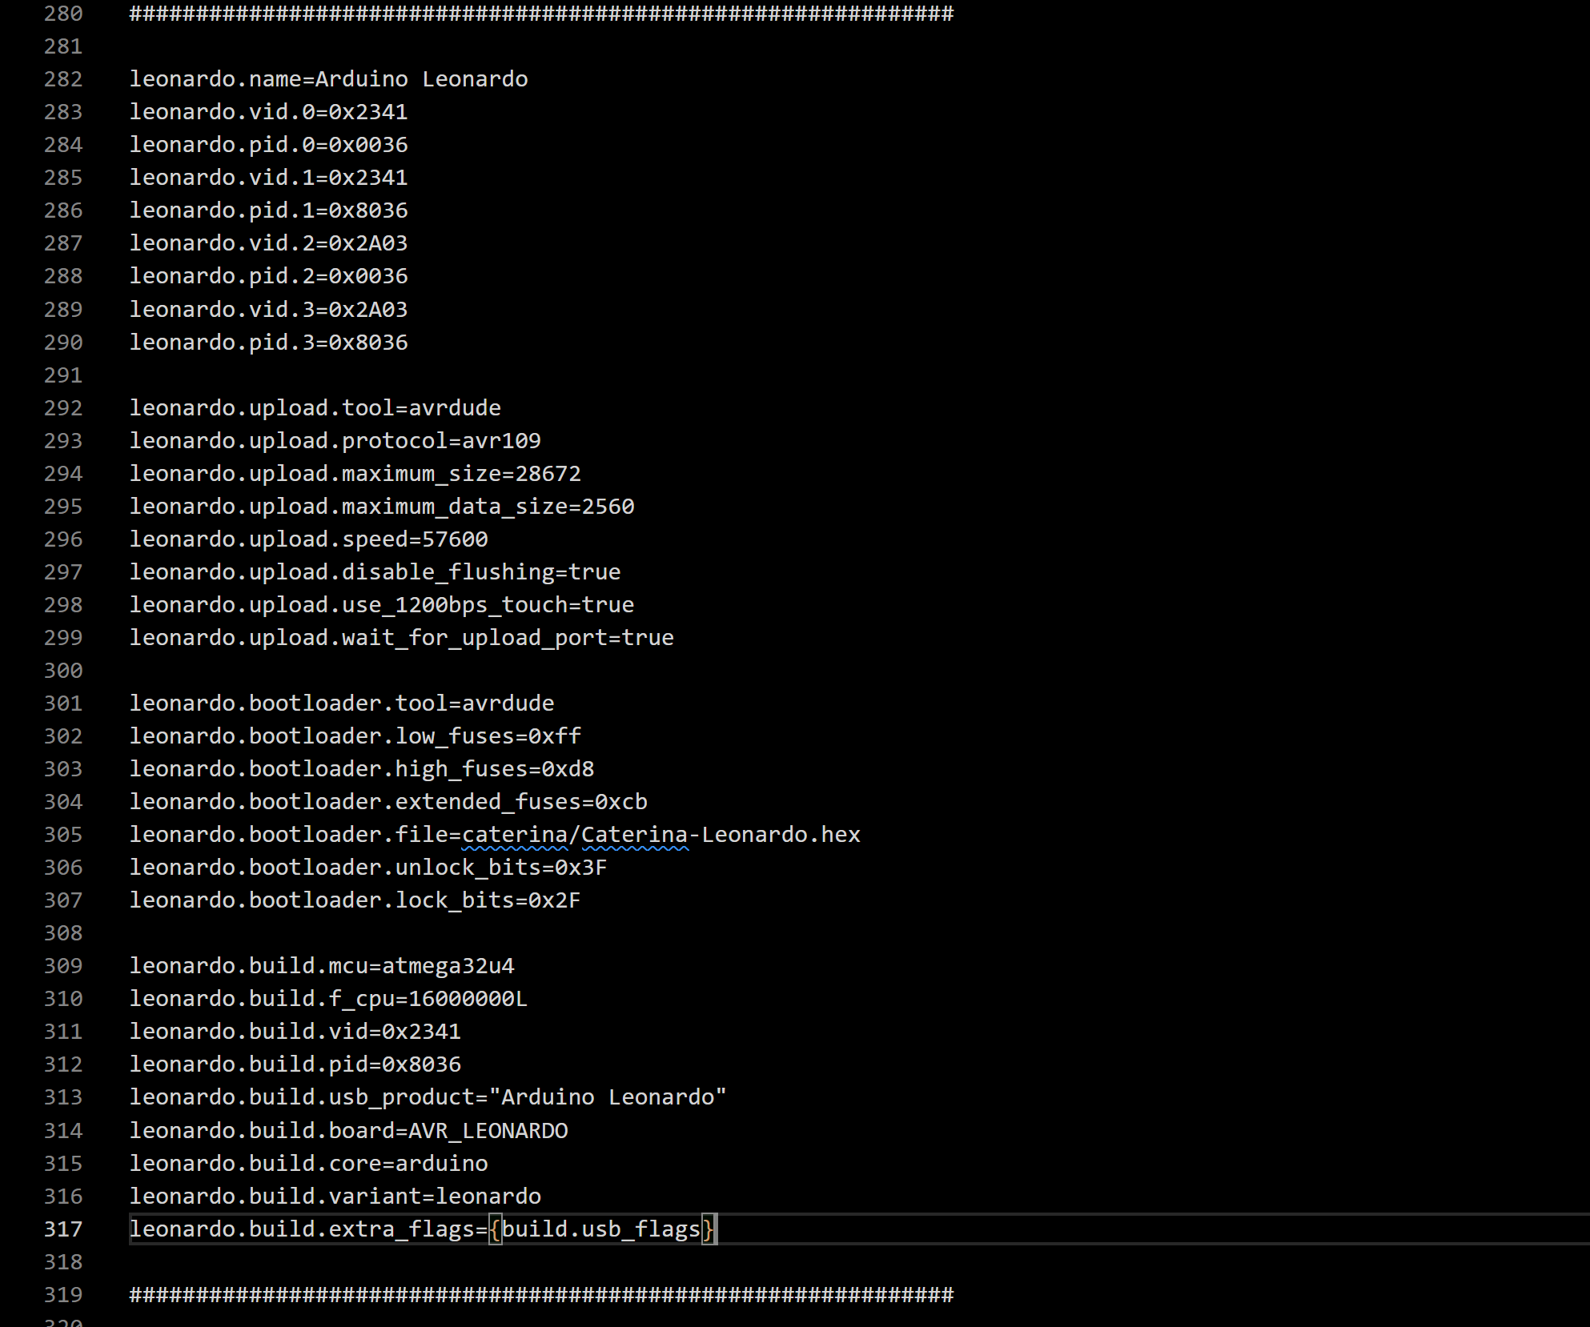
Task: Click 'leonardo.upload.tool=avrdude' line
Action: (x=315, y=408)
